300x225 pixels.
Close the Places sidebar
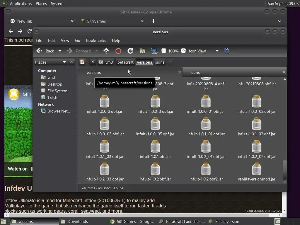71,62
